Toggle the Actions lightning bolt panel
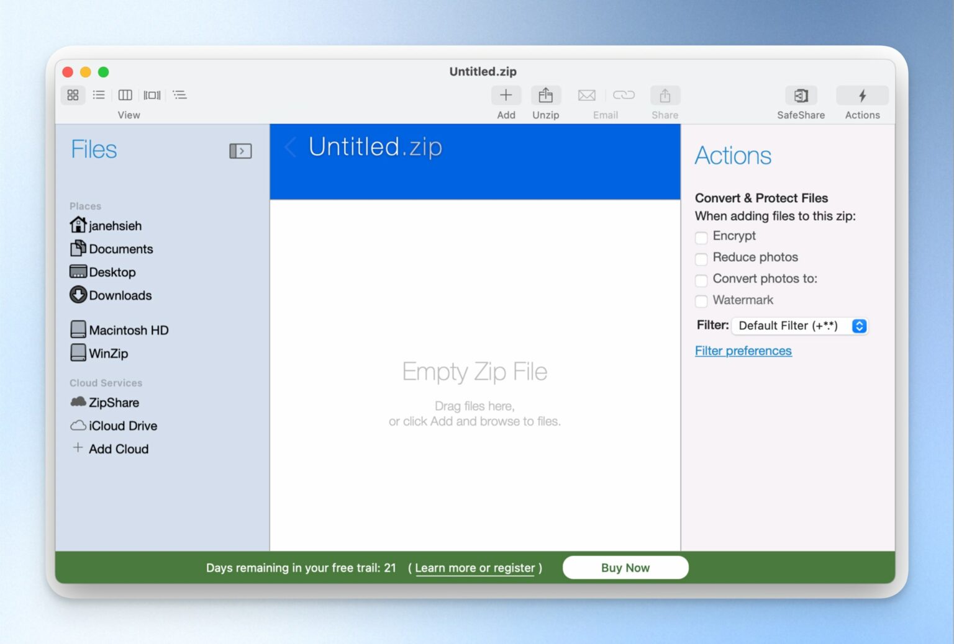954x644 pixels. point(862,96)
